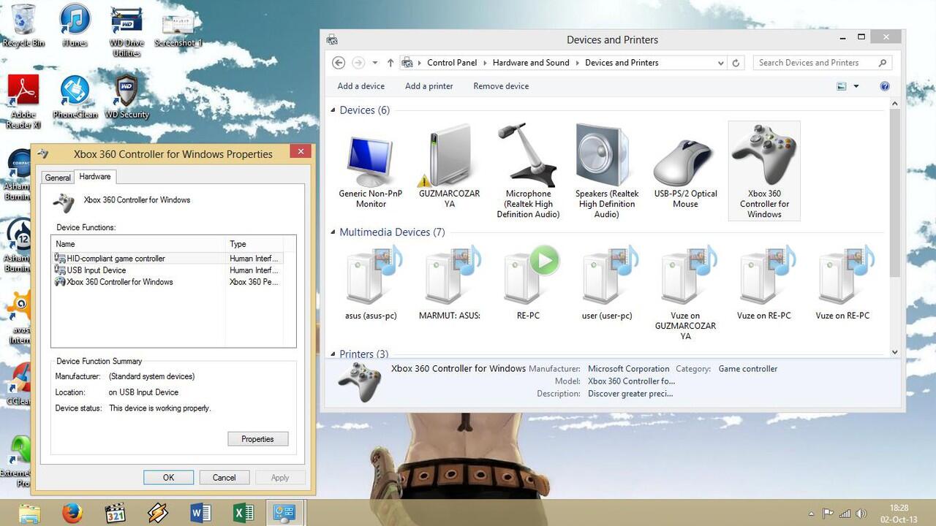The height and width of the screenshot is (526, 936).
Task: Open the PhoneClean desktop shortcut
Action: click(75, 97)
